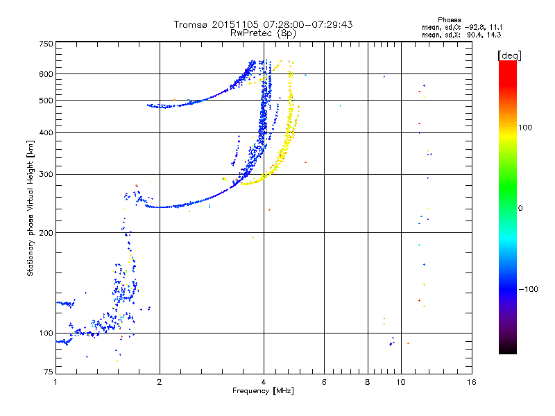The width and height of the screenshot is (555, 416).
Task: Click the y-axis tick label "300"
Action: 46,175
